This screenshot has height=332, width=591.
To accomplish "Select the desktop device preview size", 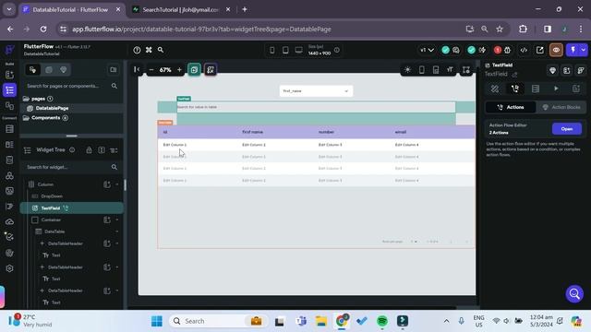I will click(298, 50).
